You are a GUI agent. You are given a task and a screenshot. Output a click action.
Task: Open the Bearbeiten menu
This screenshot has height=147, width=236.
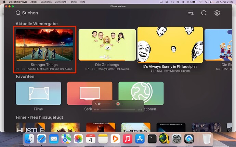pyautogui.click(x=46, y=2)
